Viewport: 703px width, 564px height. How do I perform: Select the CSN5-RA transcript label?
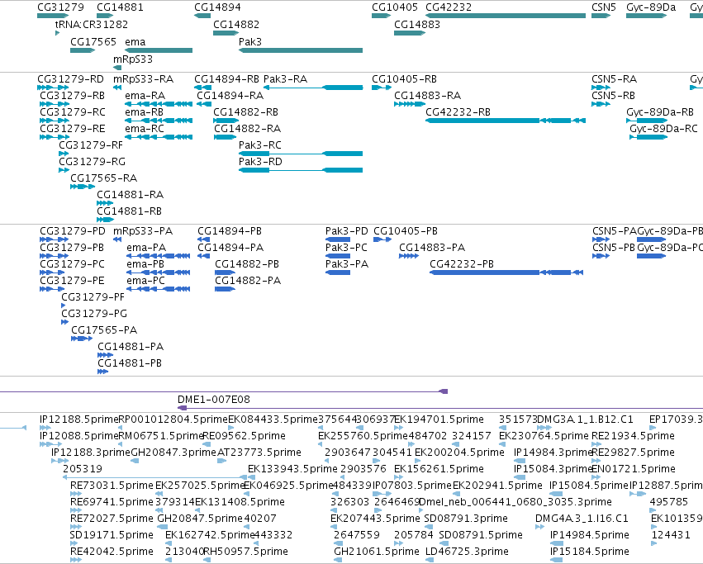point(615,79)
